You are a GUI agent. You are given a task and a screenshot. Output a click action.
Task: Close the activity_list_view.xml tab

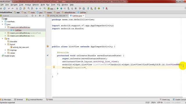coord(67,16)
